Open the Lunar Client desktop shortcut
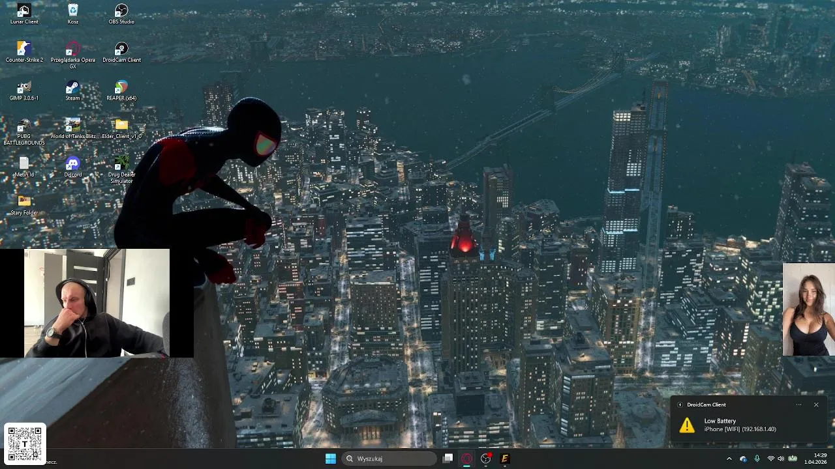The image size is (835, 469). 24,14
